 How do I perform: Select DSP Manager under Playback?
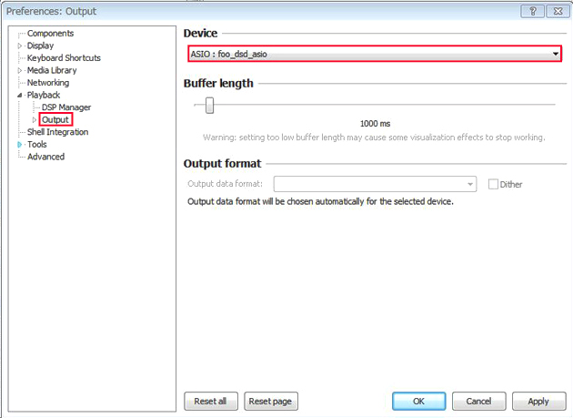pyautogui.click(x=66, y=107)
